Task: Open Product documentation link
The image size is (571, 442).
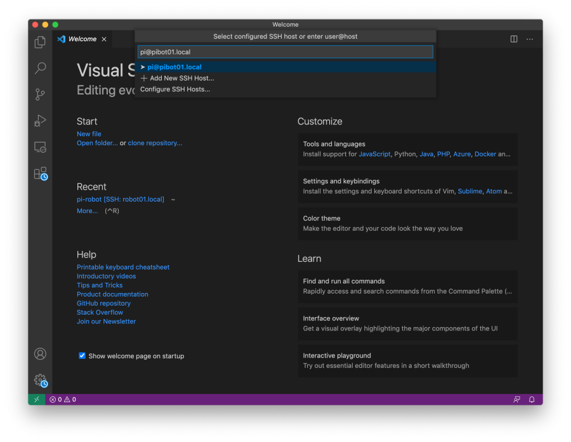Action: tap(112, 294)
